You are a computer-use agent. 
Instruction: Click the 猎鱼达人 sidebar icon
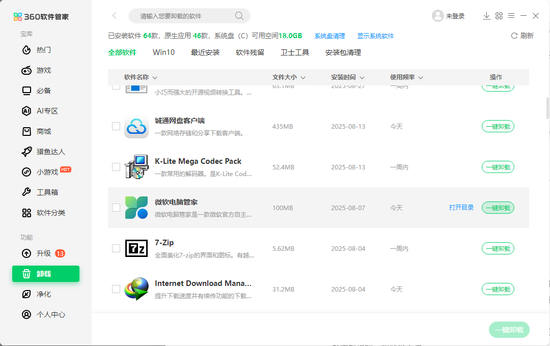click(41, 152)
